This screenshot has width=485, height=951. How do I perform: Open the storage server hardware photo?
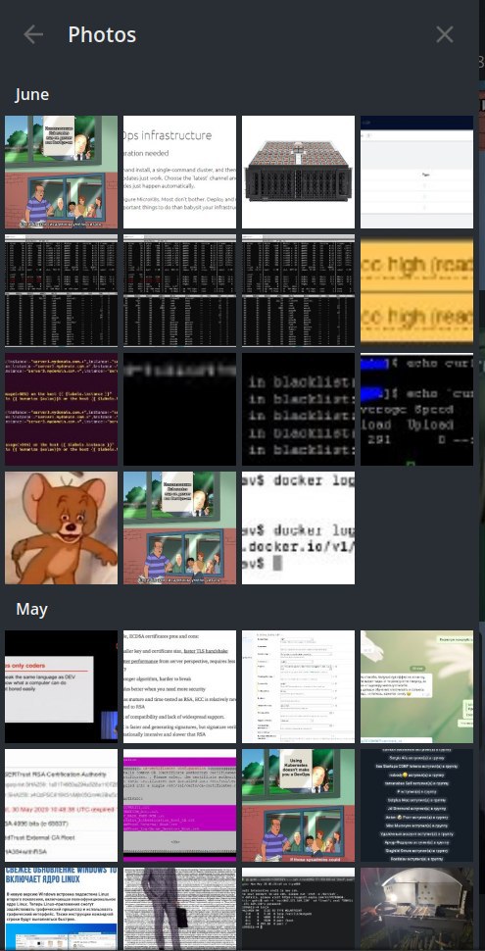click(298, 173)
